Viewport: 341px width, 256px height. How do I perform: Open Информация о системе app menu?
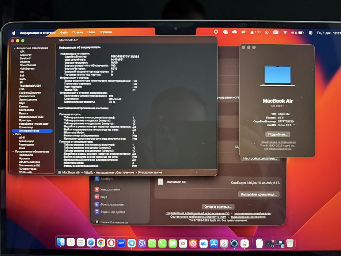[x=37, y=33]
